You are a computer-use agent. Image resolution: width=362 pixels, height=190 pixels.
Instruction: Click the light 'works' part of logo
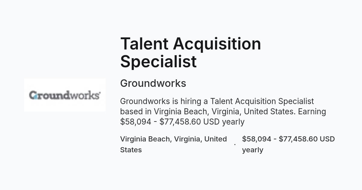click(84, 95)
